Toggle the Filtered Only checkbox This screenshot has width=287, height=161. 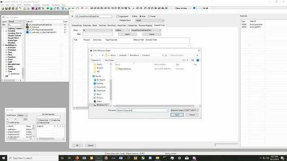[x=38, y=120]
